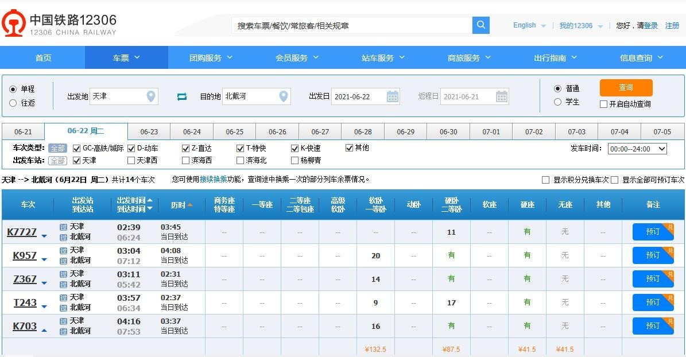This screenshot has height=357, width=686.
Task: Check the 天津西 departure station
Action: (x=131, y=161)
